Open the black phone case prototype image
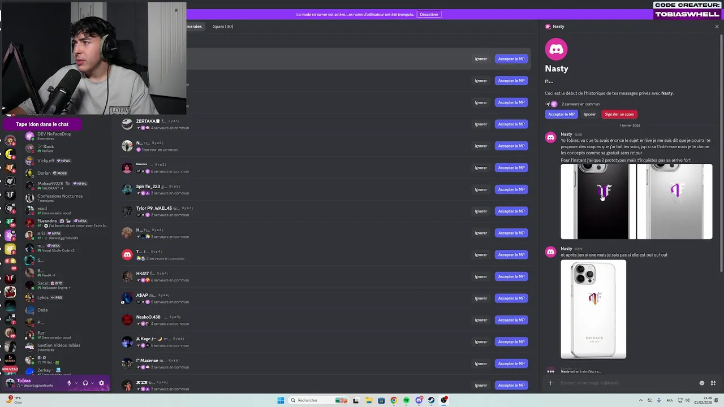 (597, 201)
